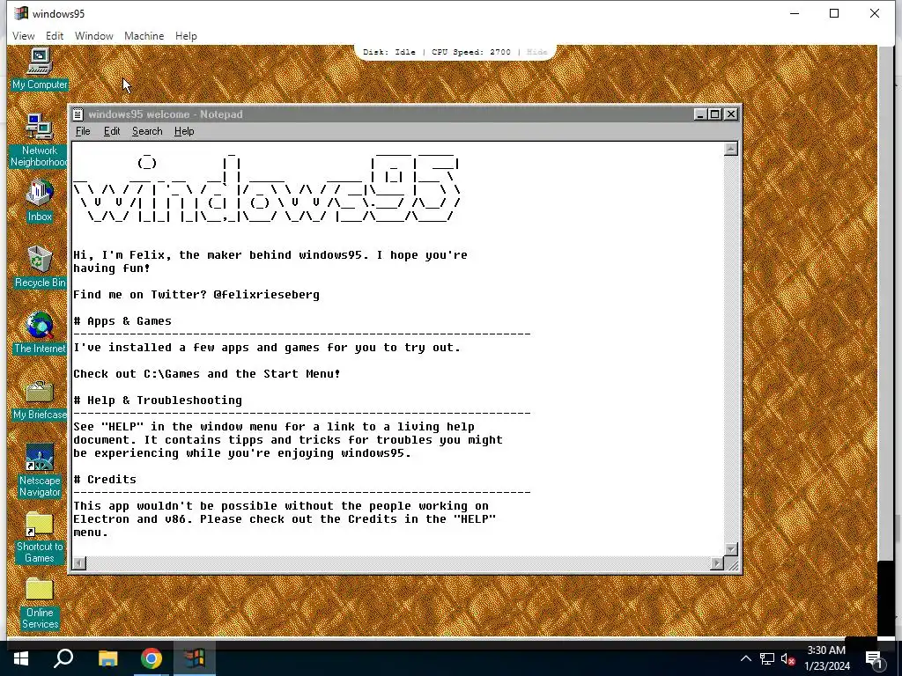Click the muted volume tray icon

[x=788, y=658]
